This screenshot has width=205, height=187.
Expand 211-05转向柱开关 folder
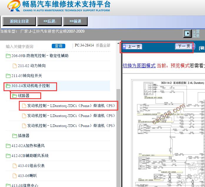point(27,76)
